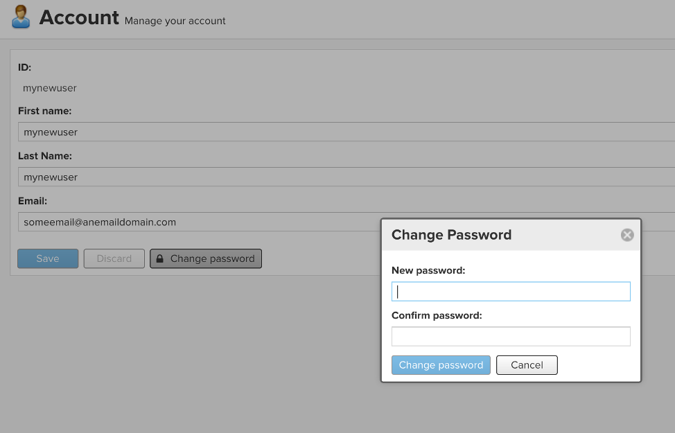Click the "Manage your account" subtitle text
This screenshot has height=433, width=675.
[175, 21]
